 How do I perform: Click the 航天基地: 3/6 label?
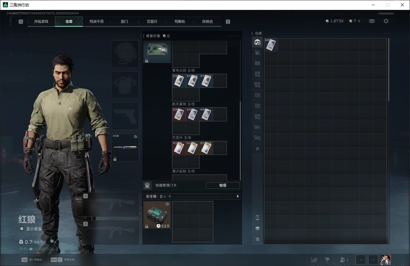(184, 104)
